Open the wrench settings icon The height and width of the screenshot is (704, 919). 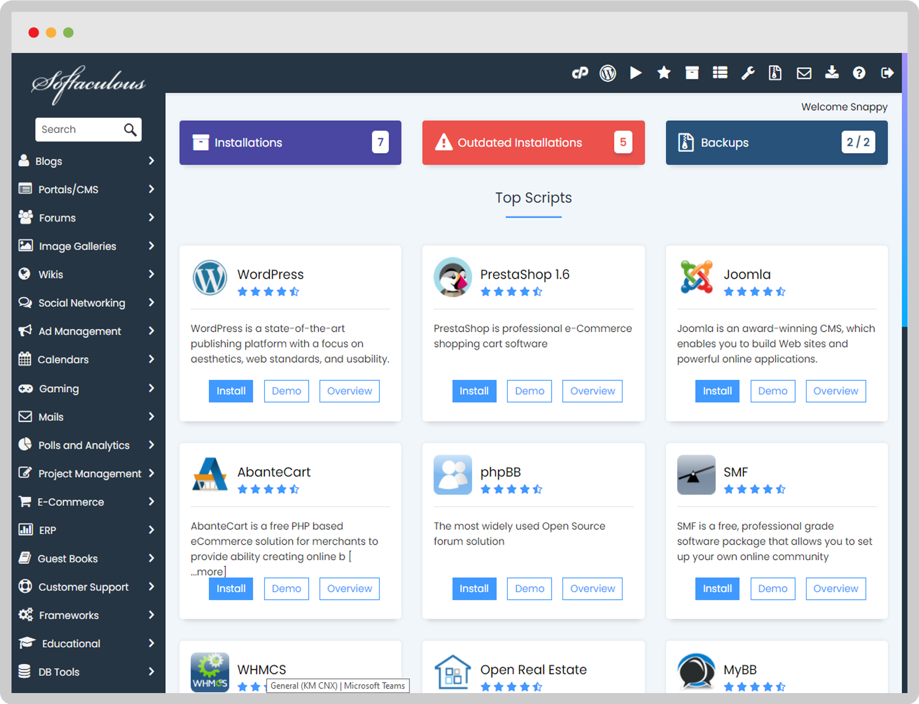click(x=748, y=73)
